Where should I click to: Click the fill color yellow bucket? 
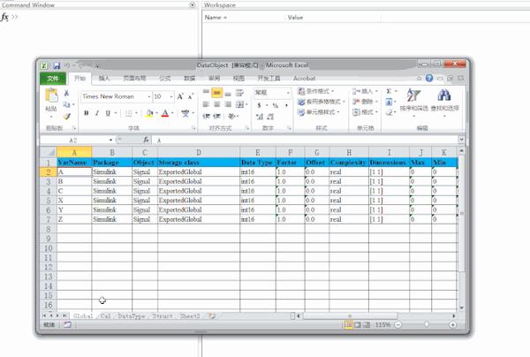click(x=149, y=113)
